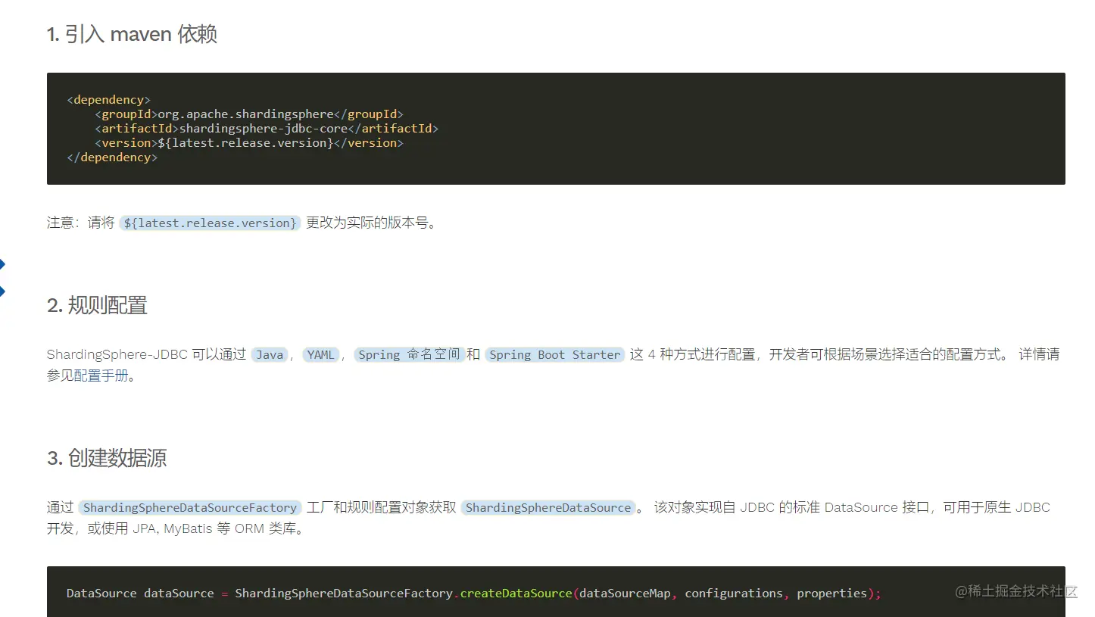Select the YAML inline code tag
This screenshot has height=617, width=1095.
[321, 354]
